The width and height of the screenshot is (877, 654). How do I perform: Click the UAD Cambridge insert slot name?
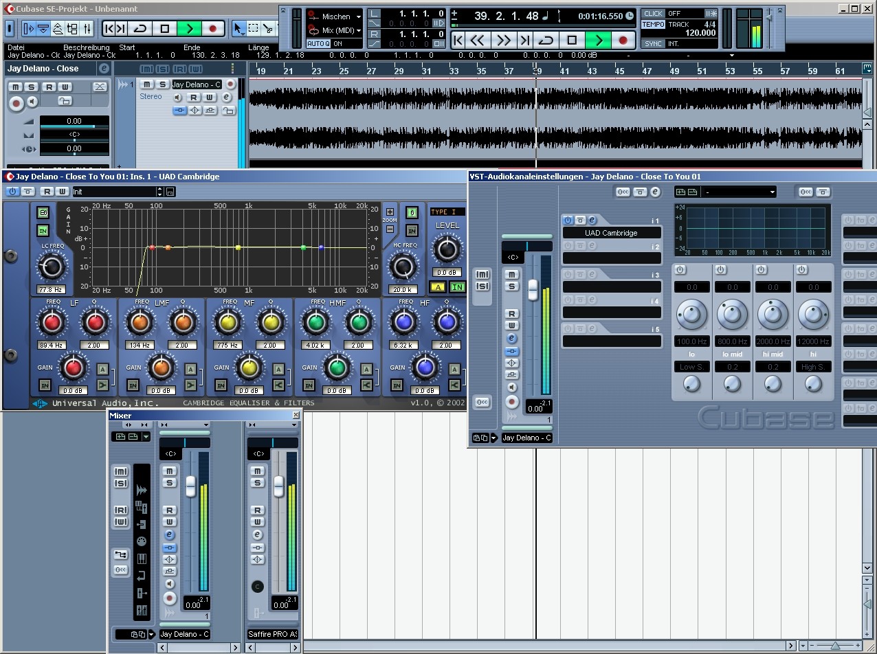point(611,233)
